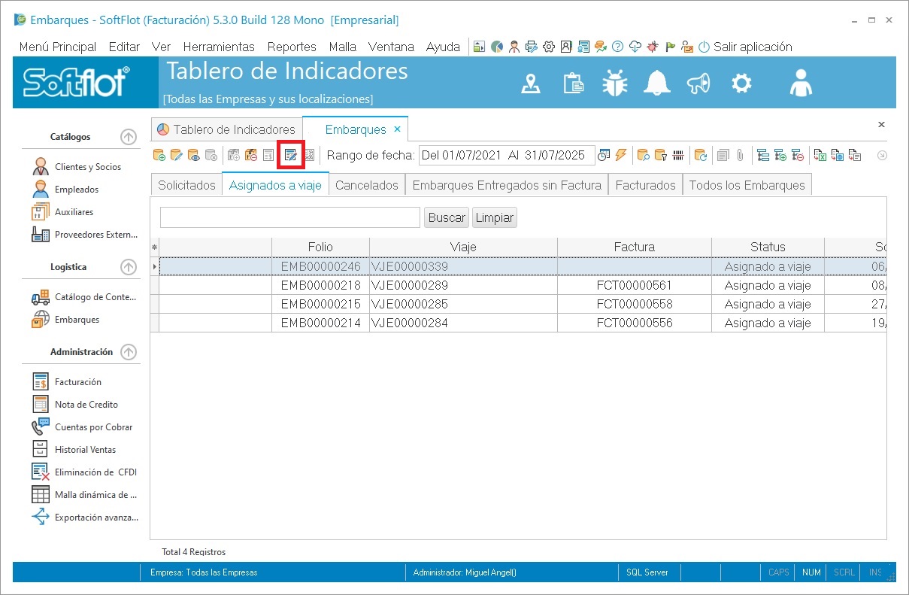The height and width of the screenshot is (595, 909).
Task: Click the map location pin icon
Action: tap(531, 83)
